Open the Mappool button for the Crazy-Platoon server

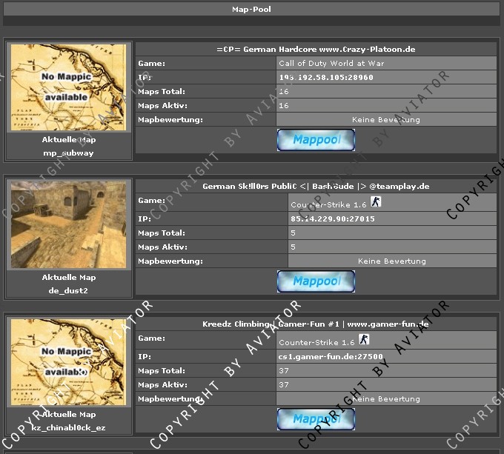316,140
